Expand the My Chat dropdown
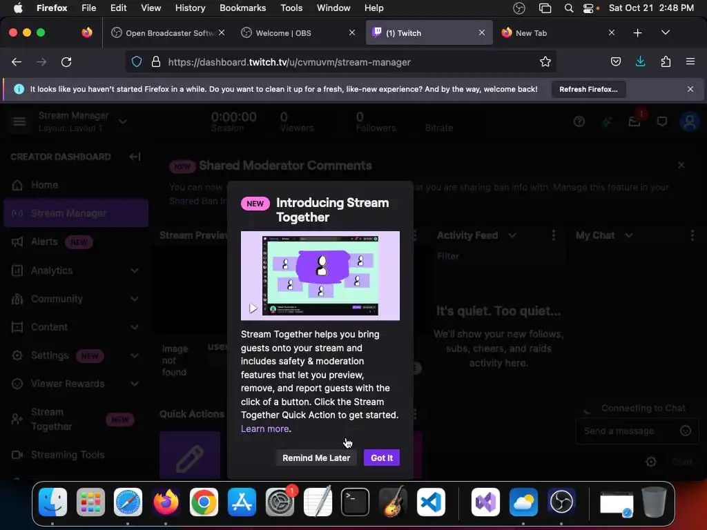The height and width of the screenshot is (530, 707). coord(628,235)
